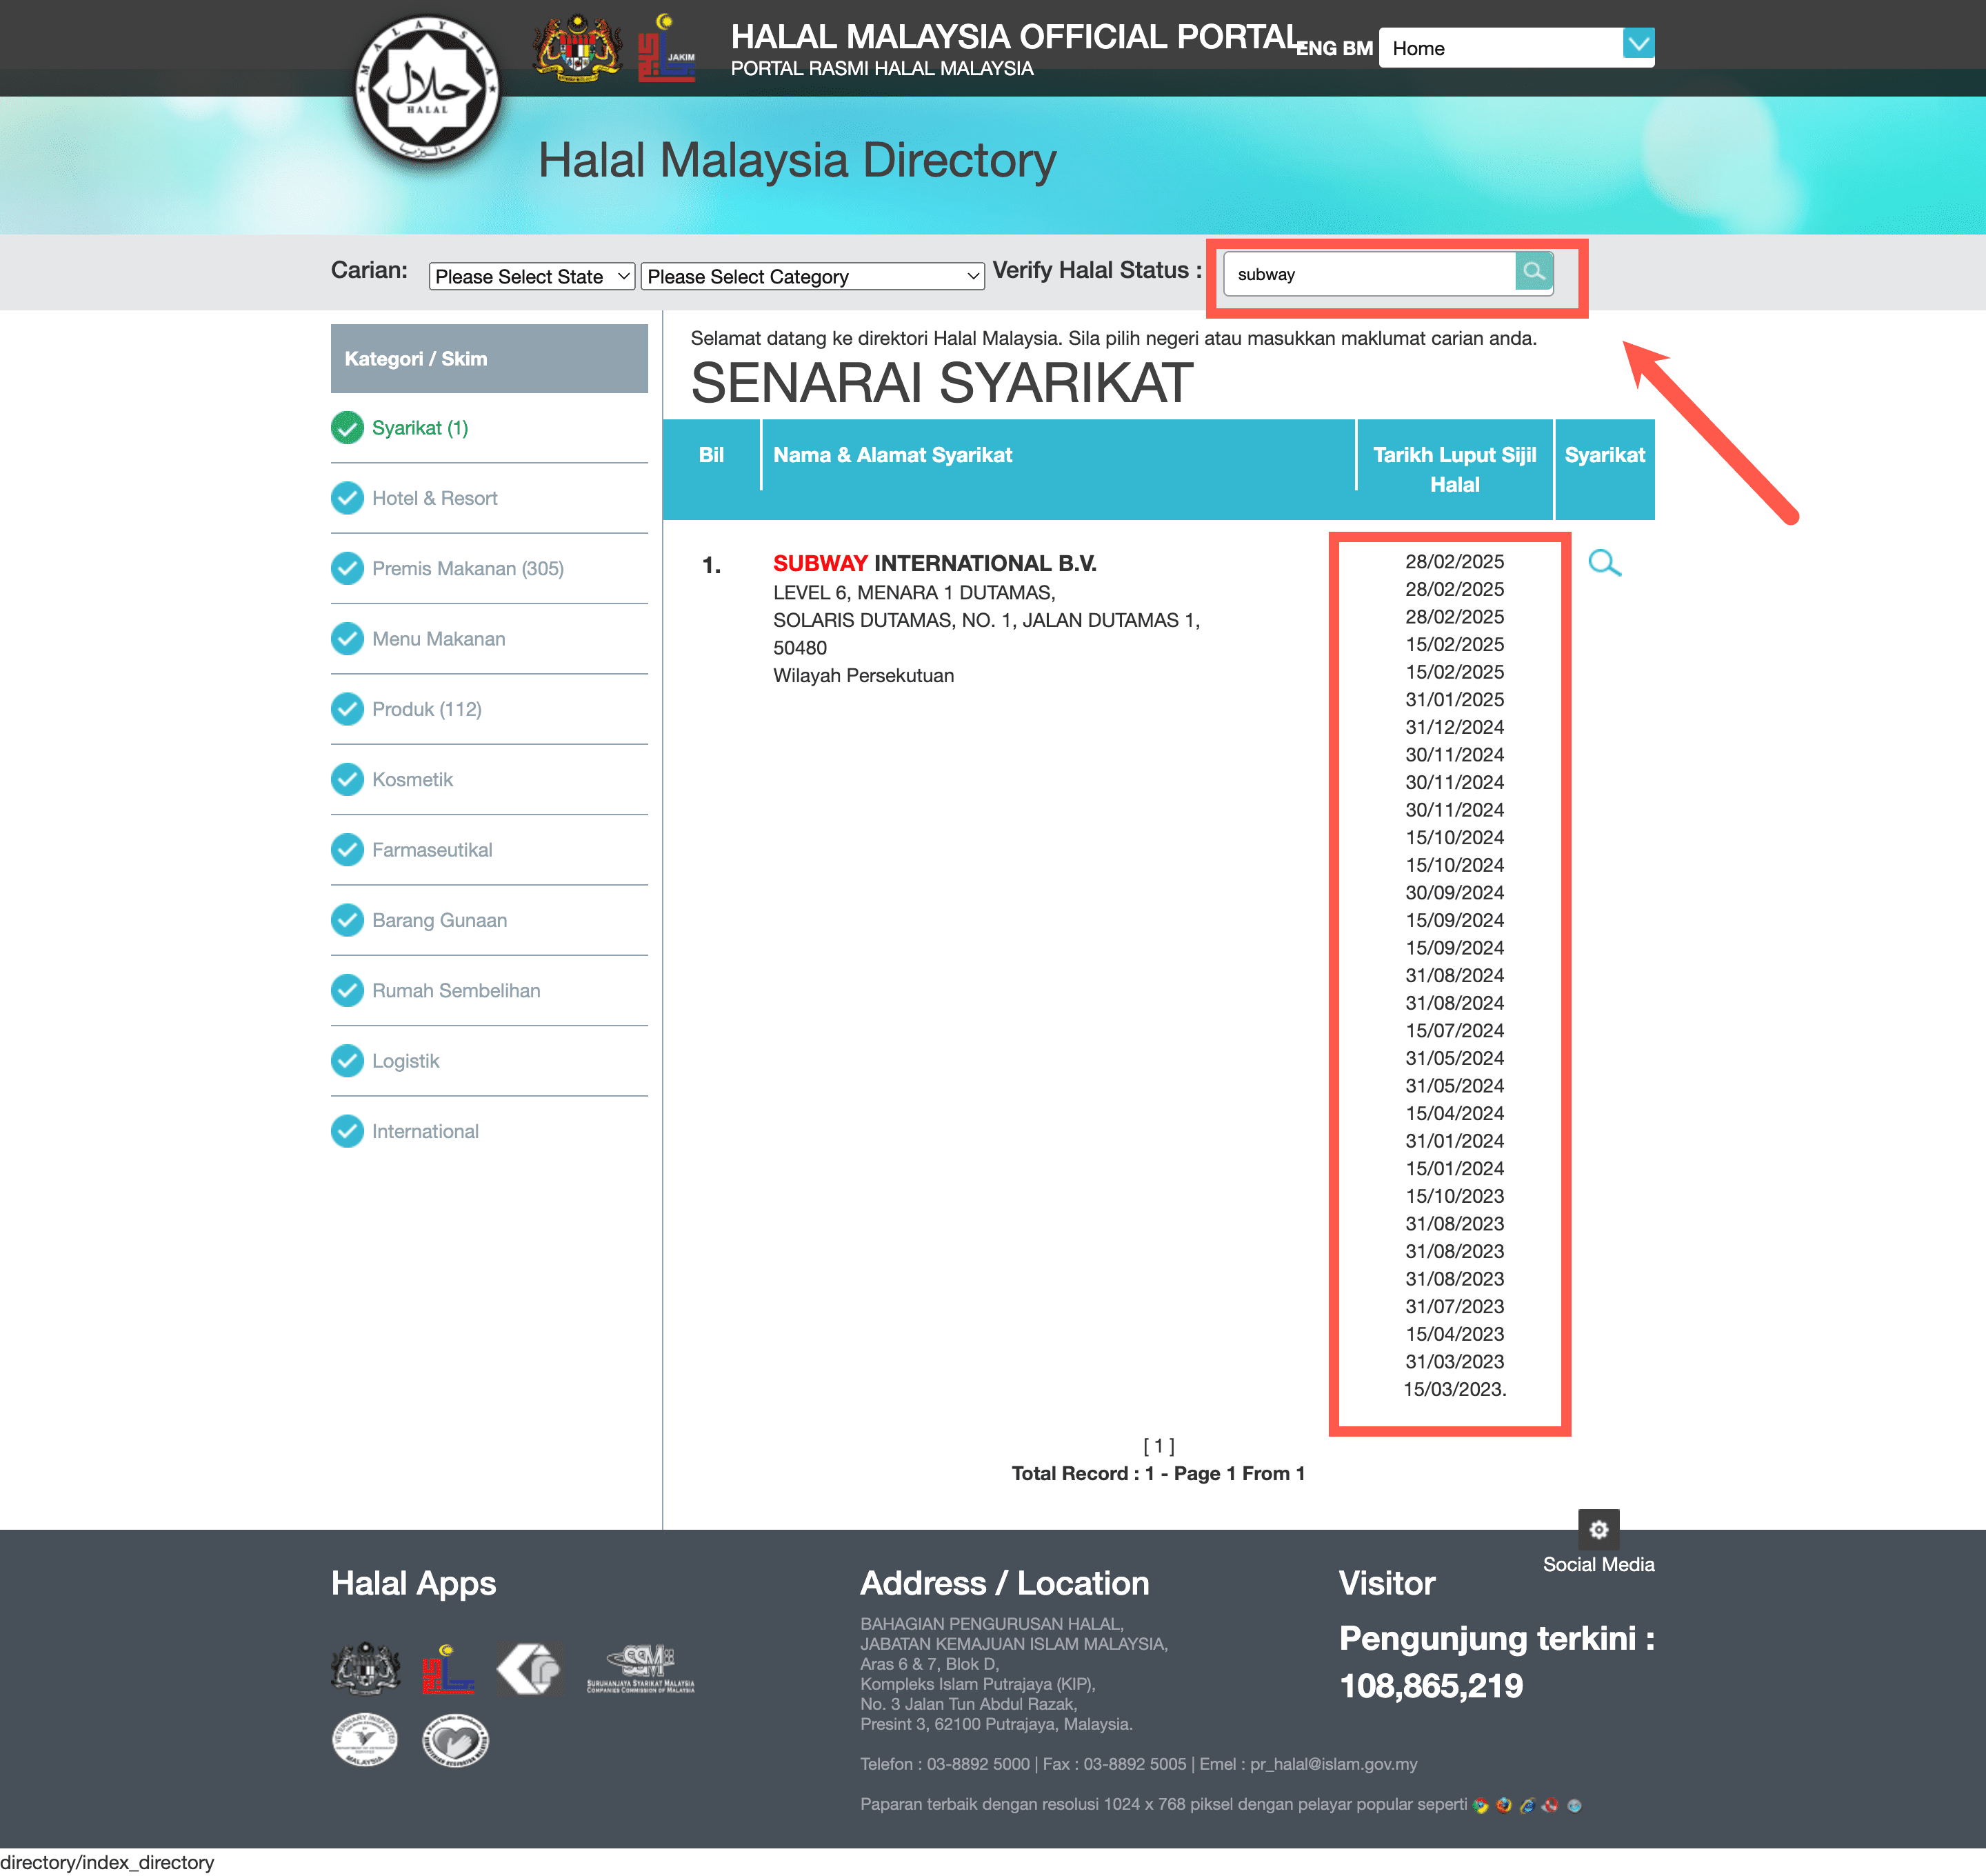This screenshot has height=1876, width=1986.
Task: Click the JAKIM logo in the header
Action: point(667,47)
